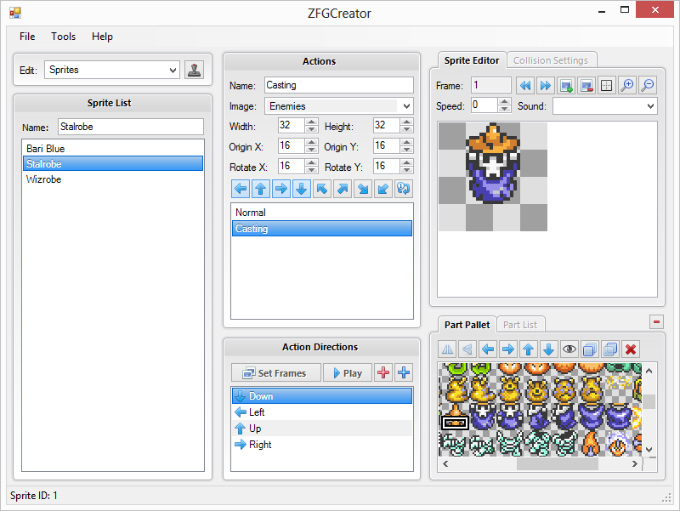Go to the previous frame in Sprite Editor

point(525,86)
